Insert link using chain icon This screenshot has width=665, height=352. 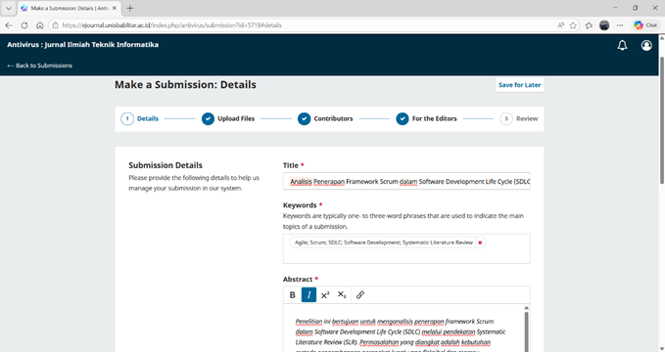[x=360, y=295]
